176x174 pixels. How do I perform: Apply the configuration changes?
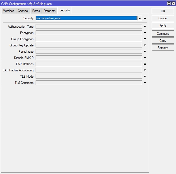click(x=163, y=25)
